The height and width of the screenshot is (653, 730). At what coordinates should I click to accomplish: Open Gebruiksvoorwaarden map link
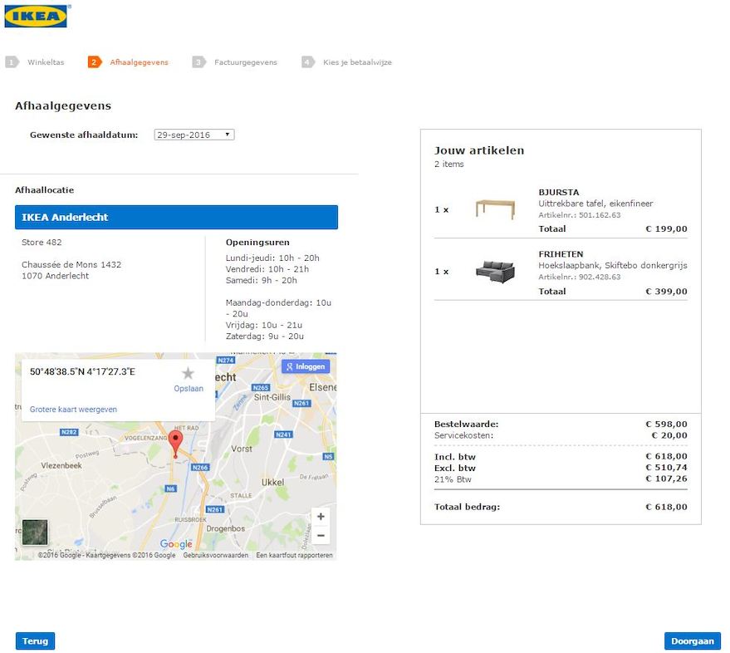[x=216, y=555]
